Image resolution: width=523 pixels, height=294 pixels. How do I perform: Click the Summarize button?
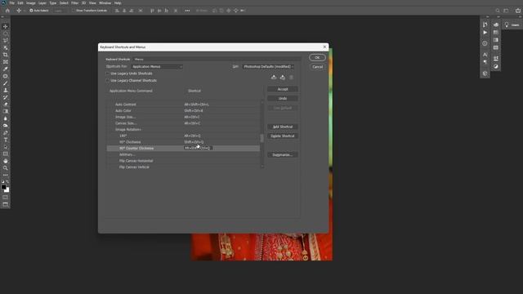coord(283,154)
